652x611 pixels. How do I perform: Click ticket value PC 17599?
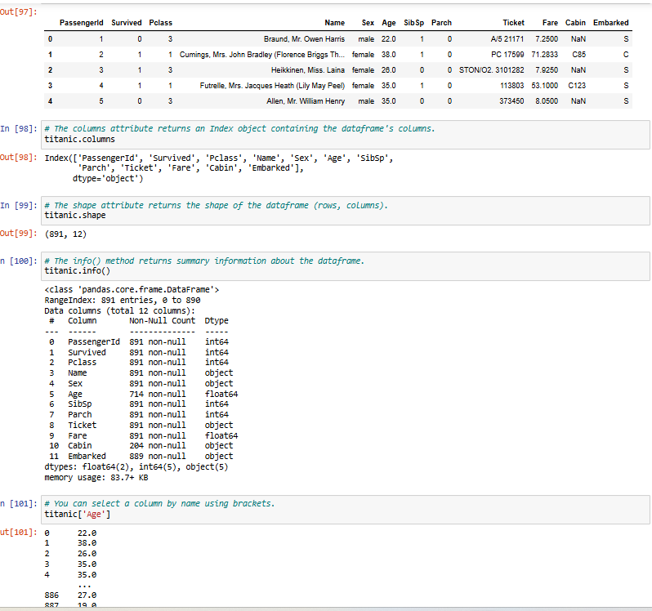pyautogui.click(x=507, y=55)
